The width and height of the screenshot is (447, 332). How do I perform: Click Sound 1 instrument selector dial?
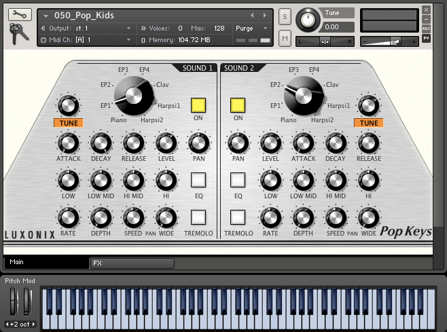click(134, 96)
